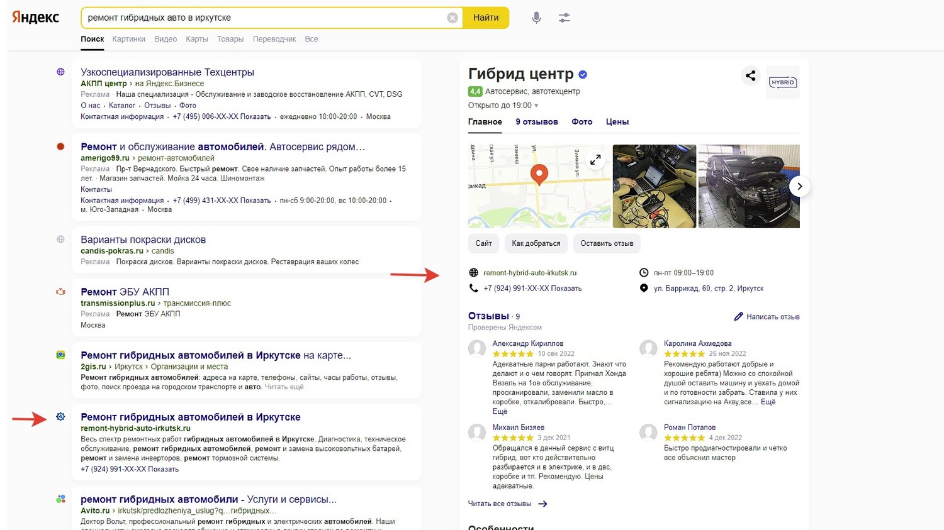Open search settings sliders icon
Screen dimensions: 944x530
pyautogui.click(x=565, y=18)
